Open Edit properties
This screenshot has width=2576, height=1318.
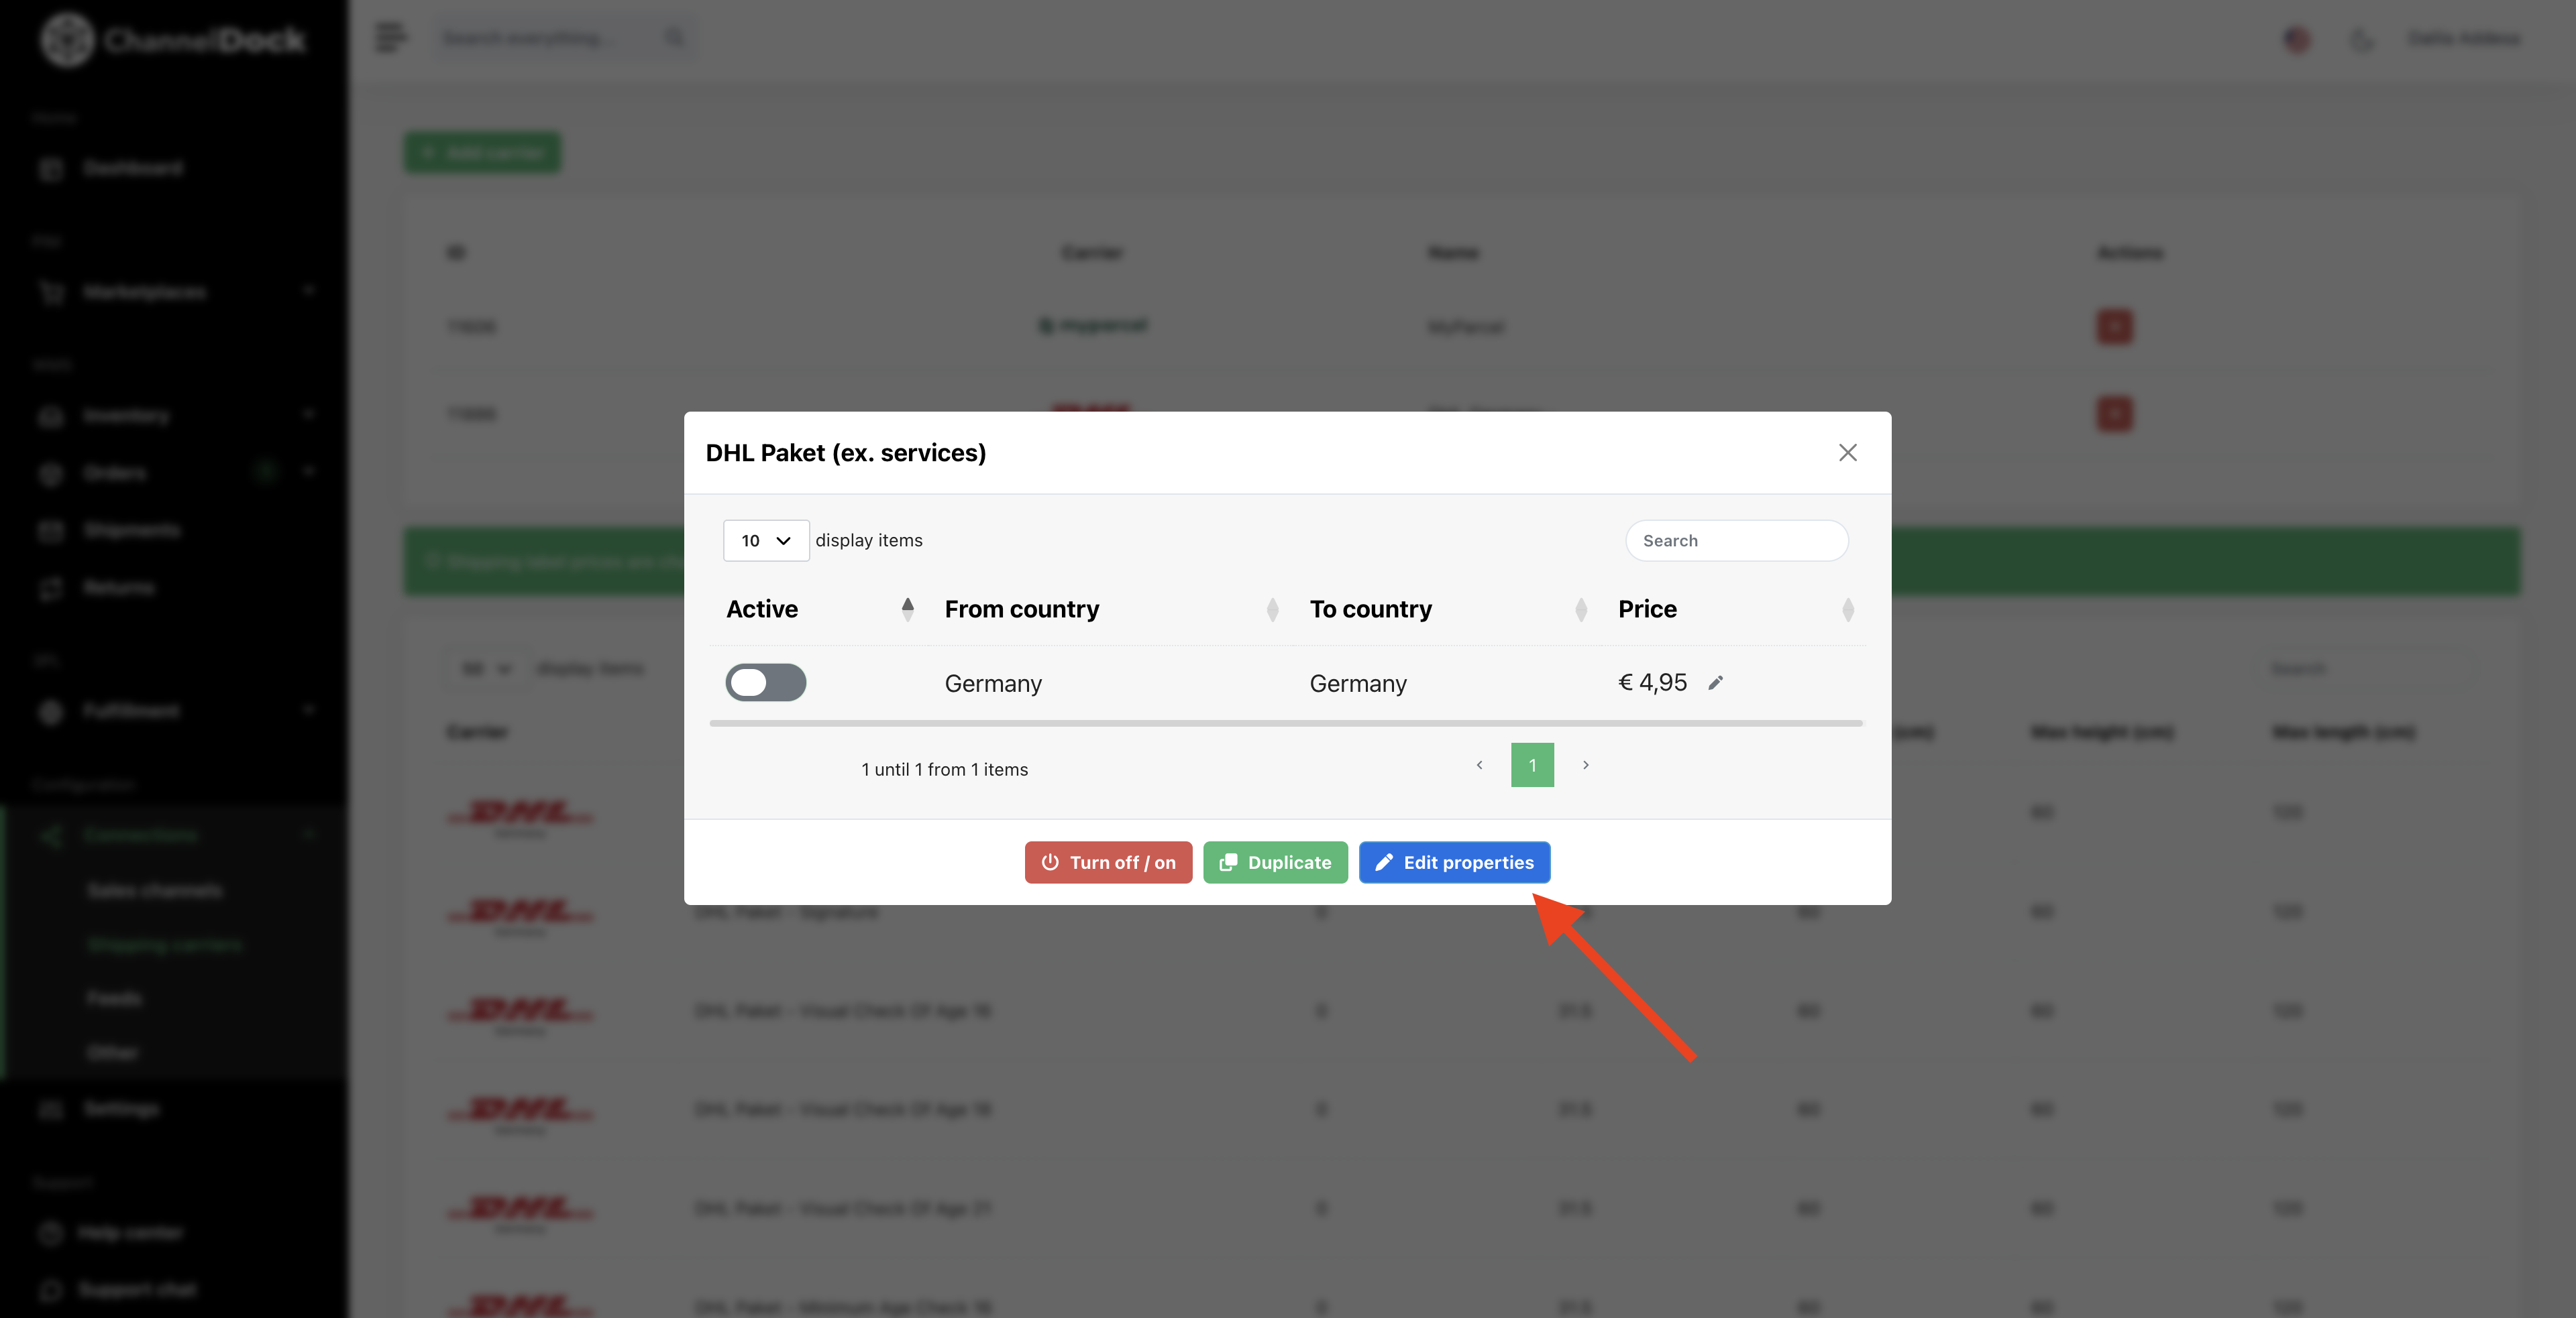[1454, 862]
